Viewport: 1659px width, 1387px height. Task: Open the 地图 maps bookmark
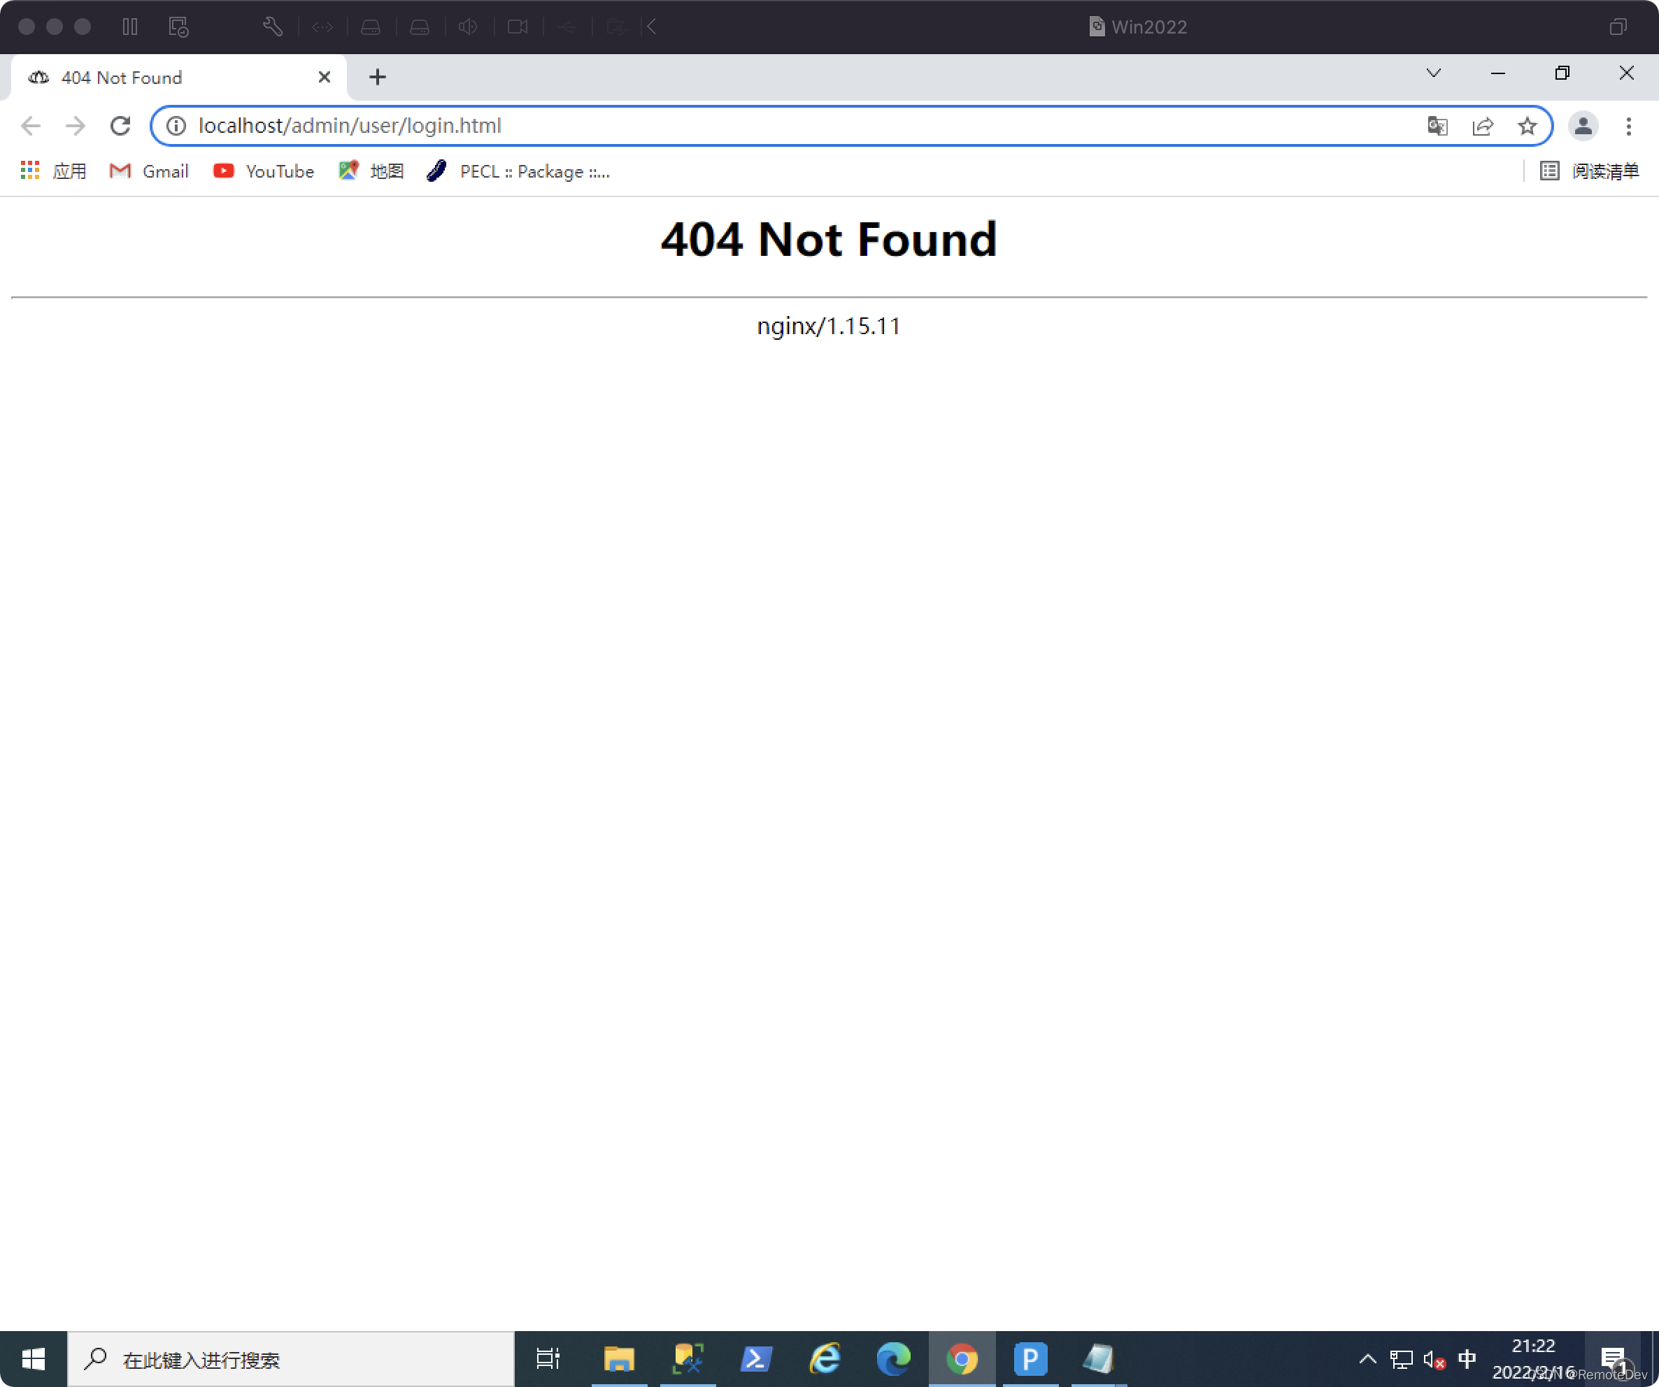[371, 171]
